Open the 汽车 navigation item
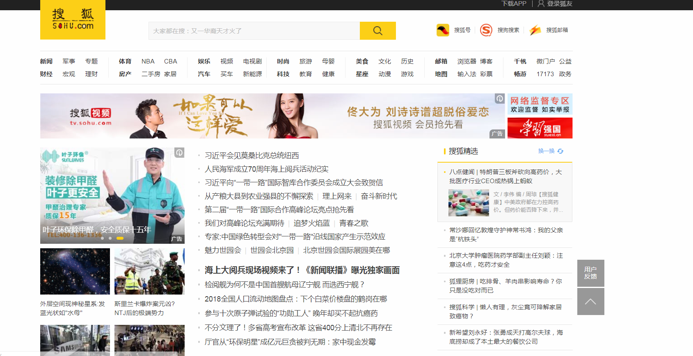Screen dimensions: 693x356 coord(204,74)
